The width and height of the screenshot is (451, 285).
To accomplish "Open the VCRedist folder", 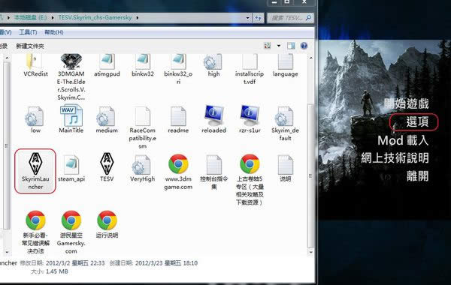I will pyautogui.click(x=35, y=66).
